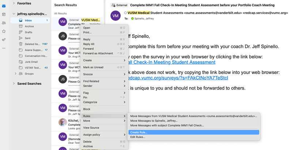This screenshot has height=150, width=289.
Task: Expand the Assign policy submenu
Action: pos(104,135)
